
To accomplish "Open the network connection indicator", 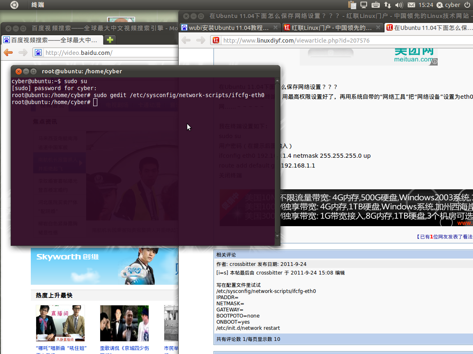I will pos(387,5).
